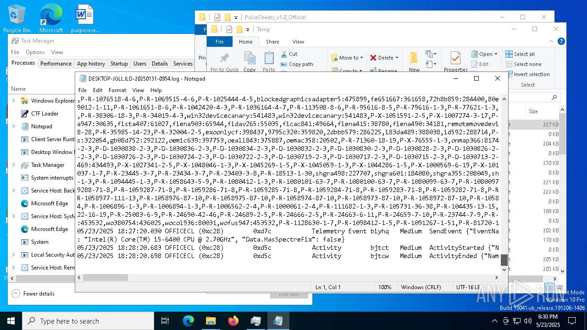Viewport: 587px width, 330px height.
Task: Show hidden system tray icons
Action: tap(494, 321)
